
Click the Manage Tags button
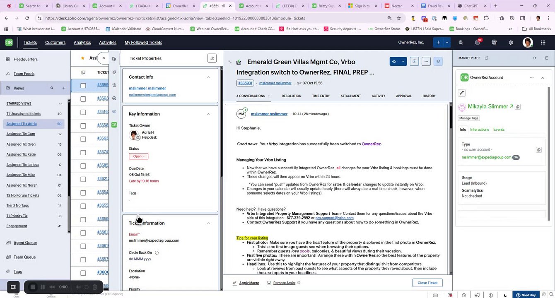click(469, 118)
